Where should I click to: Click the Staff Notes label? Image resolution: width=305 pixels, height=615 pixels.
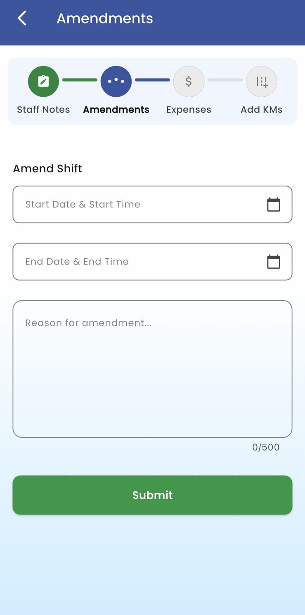tap(43, 110)
